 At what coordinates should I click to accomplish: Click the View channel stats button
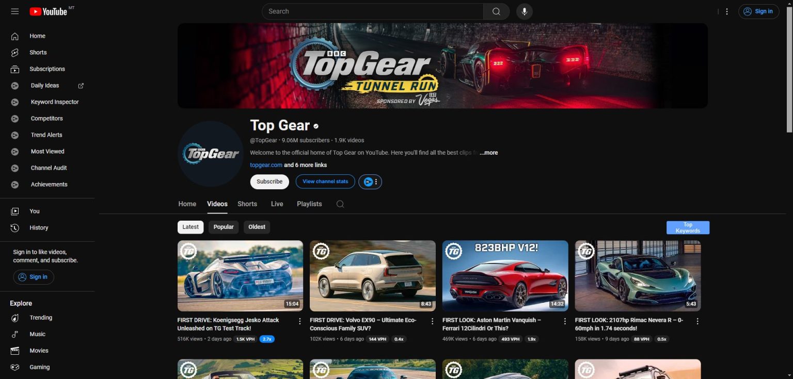[325, 182]
